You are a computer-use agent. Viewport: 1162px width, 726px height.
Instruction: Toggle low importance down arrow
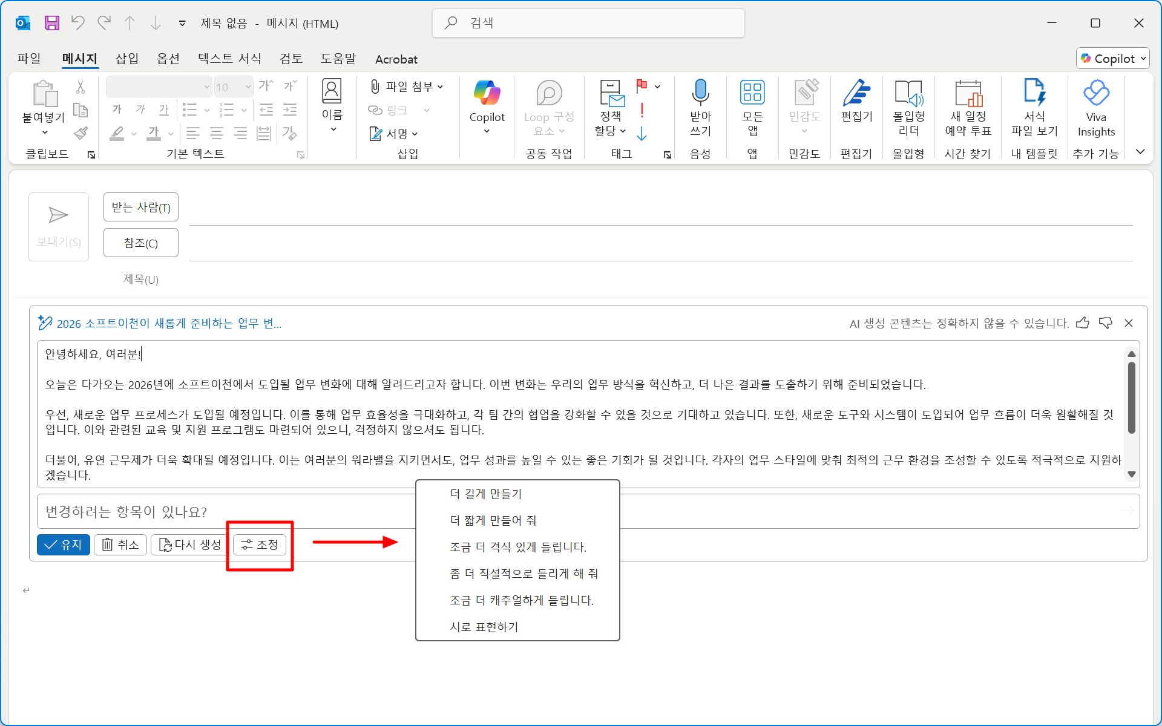642,134
